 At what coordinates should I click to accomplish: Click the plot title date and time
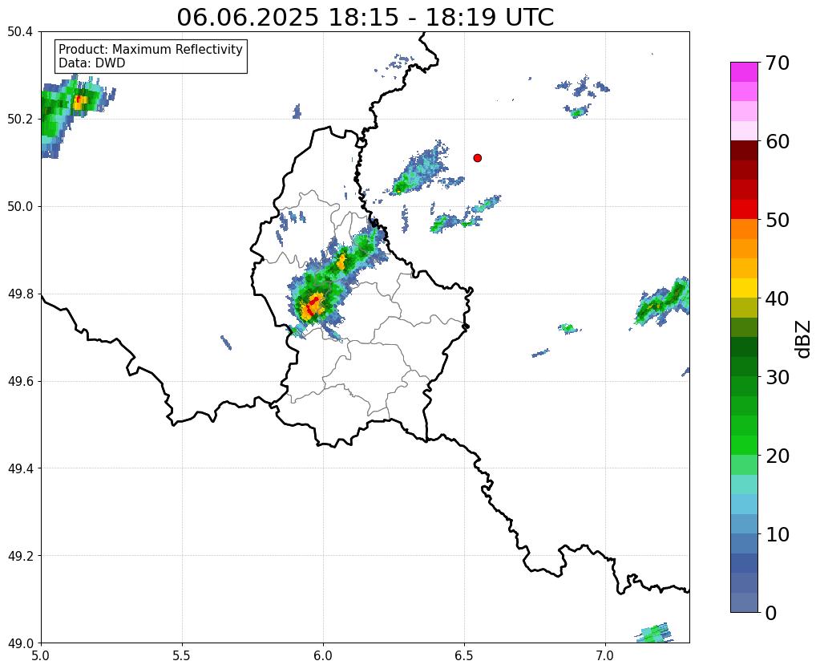click(365, 17)
